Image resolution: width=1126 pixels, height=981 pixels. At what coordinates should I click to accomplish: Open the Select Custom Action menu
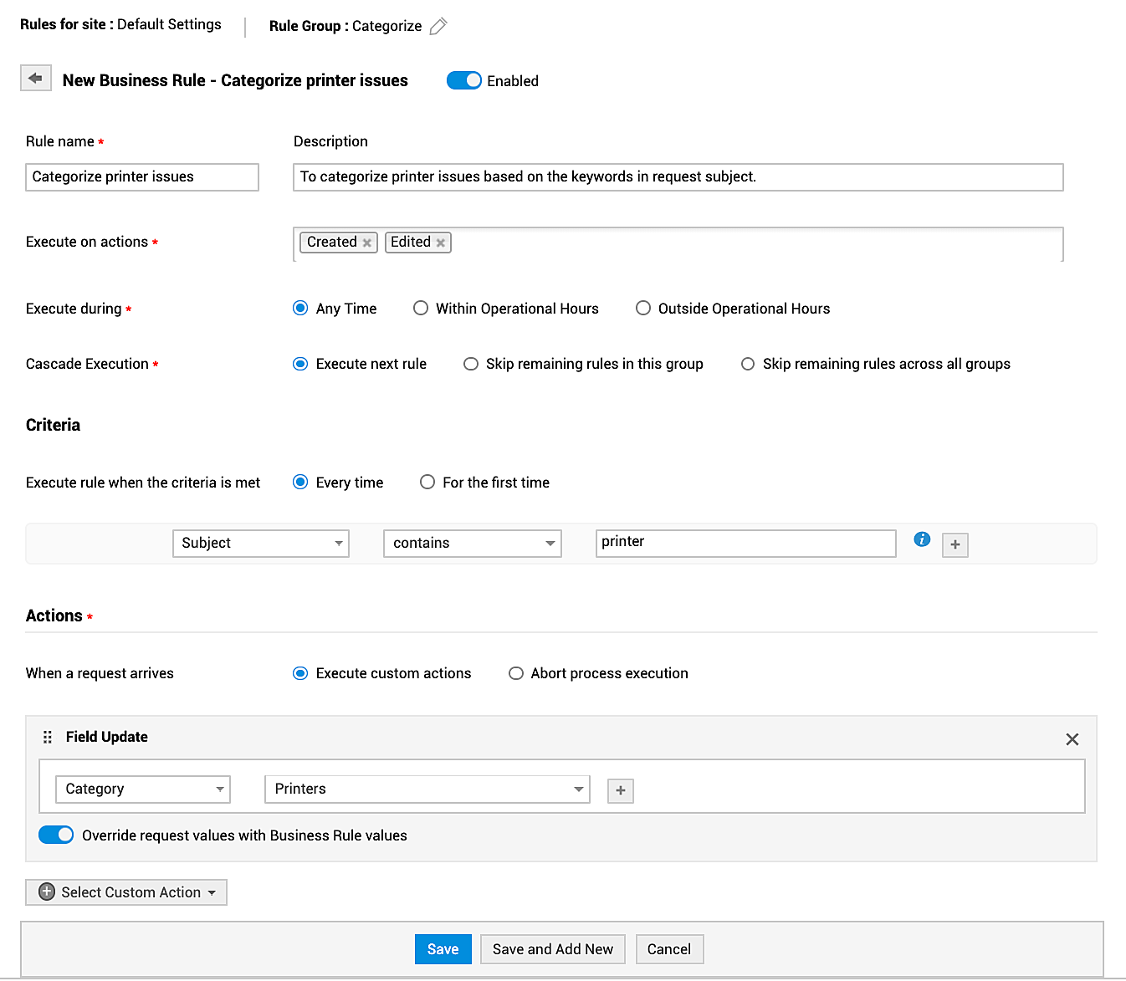126,892
